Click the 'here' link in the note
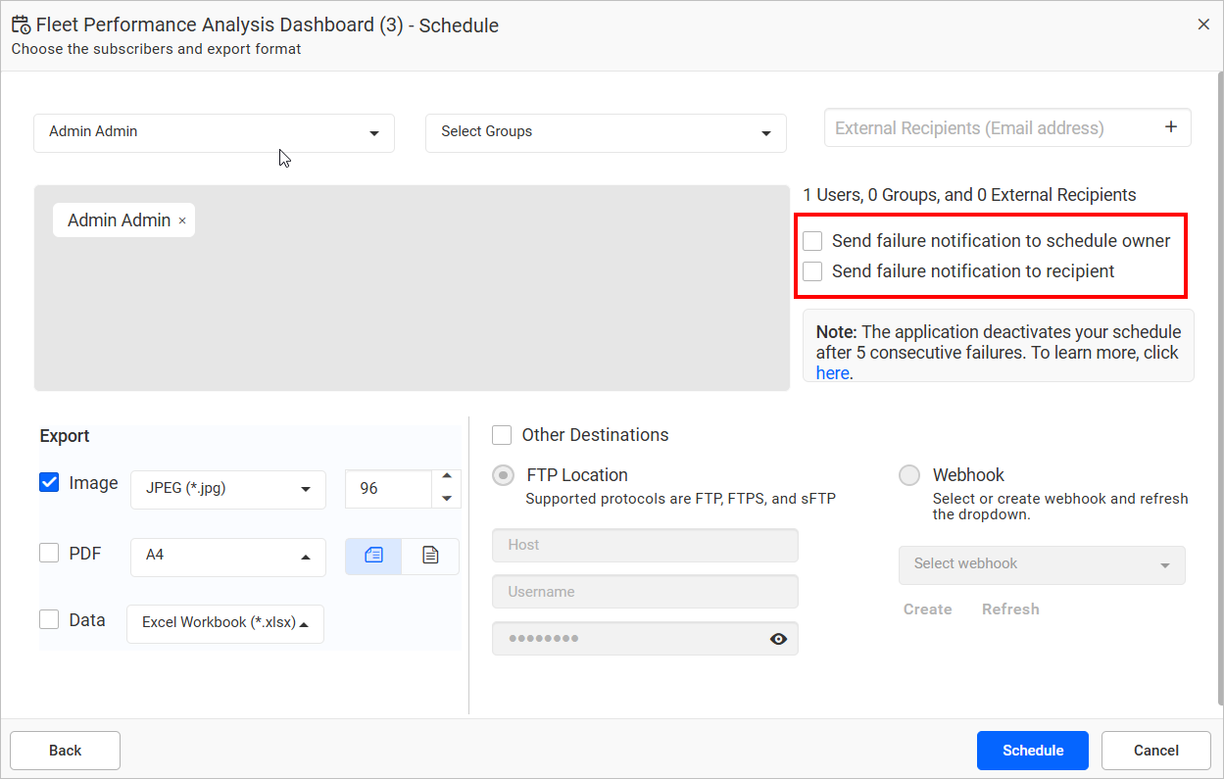 pos(831,372)
